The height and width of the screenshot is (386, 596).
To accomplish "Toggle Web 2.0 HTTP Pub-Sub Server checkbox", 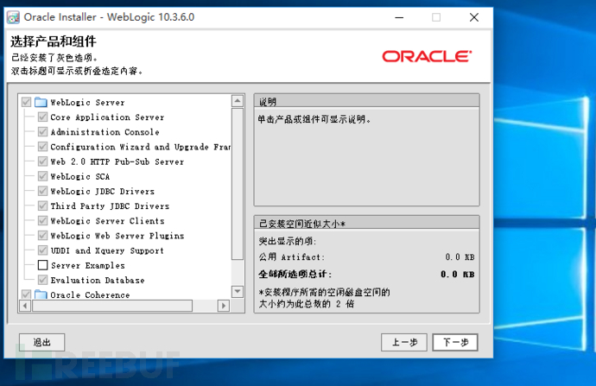I will pos(42,161).
